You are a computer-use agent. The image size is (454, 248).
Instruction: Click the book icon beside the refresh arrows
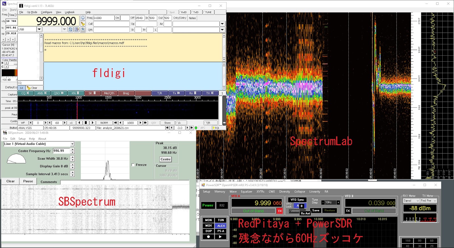tap(76, 29)
